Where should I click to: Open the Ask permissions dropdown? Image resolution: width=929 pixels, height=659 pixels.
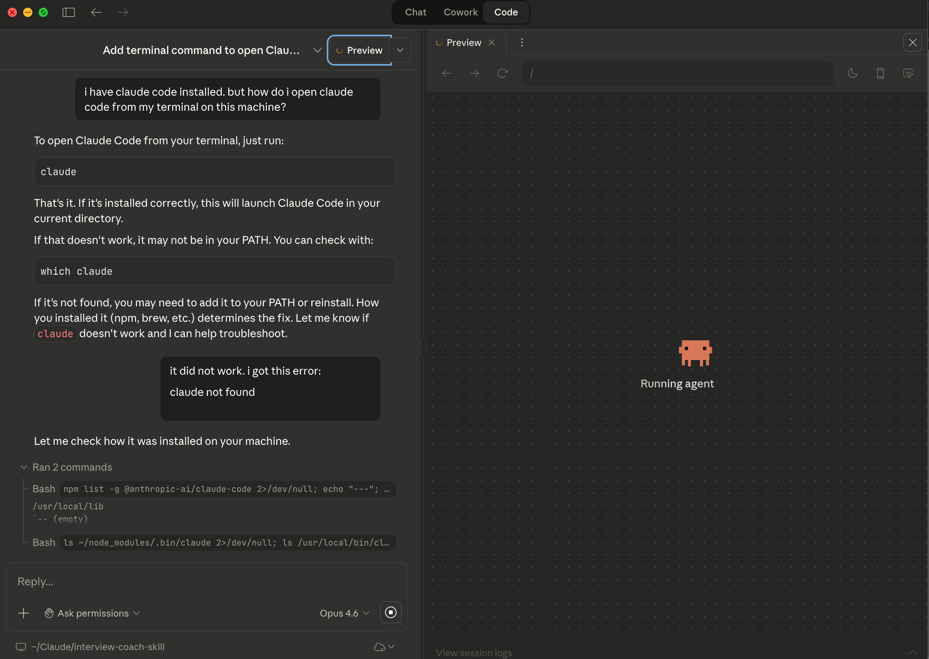pyautogui.click(x=92, y=613)
